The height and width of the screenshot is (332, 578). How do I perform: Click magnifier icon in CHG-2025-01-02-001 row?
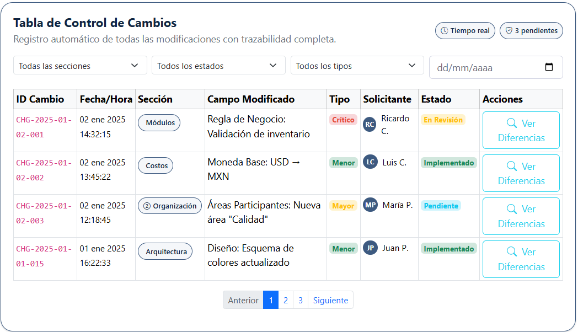[x=512, y=122]
